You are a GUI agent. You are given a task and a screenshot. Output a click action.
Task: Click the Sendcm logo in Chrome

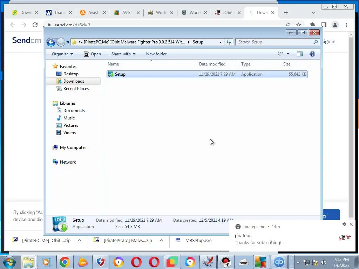(27, 40)
